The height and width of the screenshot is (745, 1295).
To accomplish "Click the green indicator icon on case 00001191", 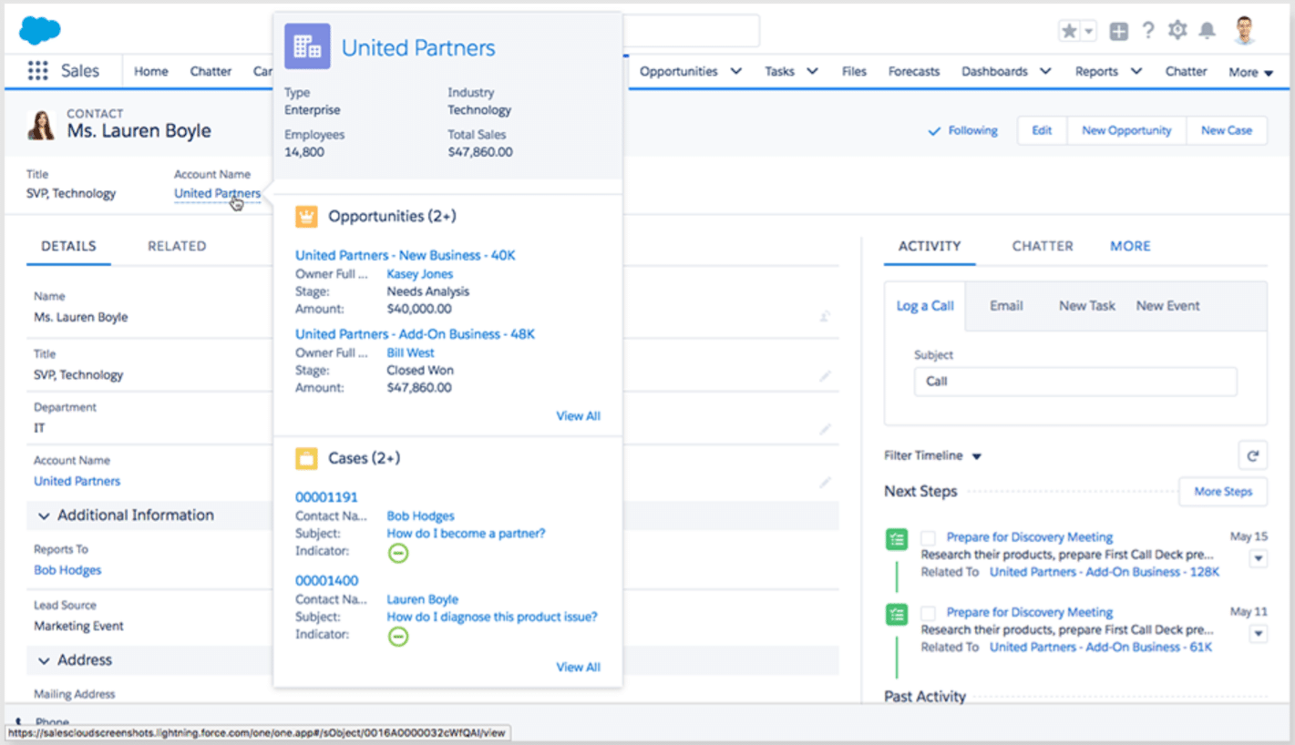I will tap(398, 553).
